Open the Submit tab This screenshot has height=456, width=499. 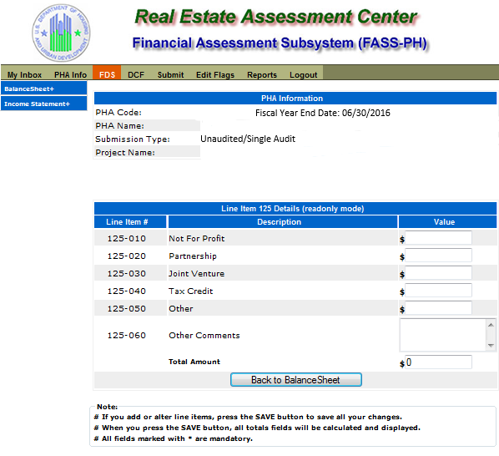(x=170, y=75)
